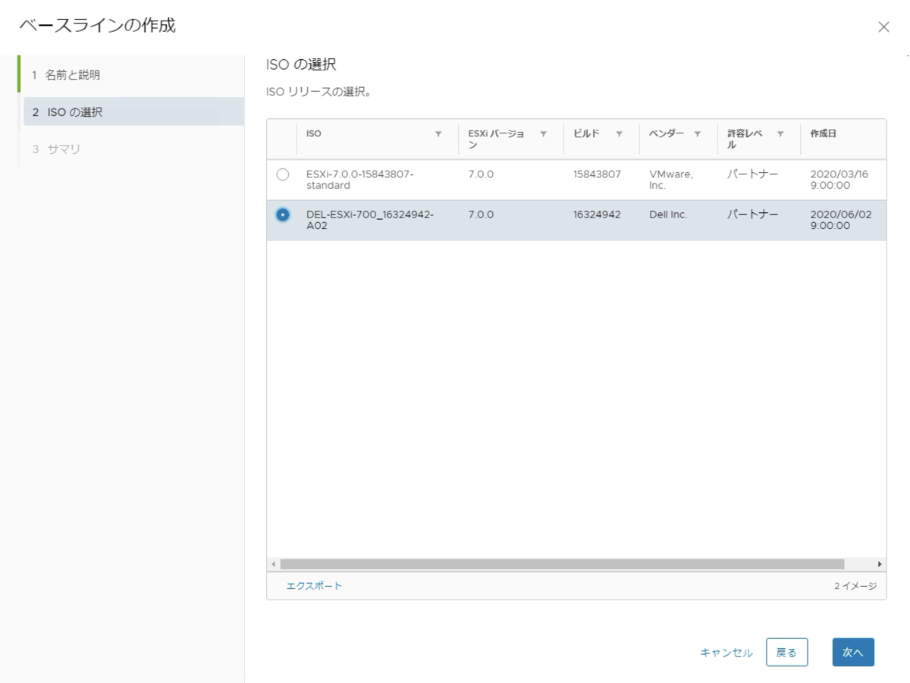Click the 2020/03/16 9:00:00 date cell
The height and width of the screenshot is (683, 910).
(x=839, y=180)
